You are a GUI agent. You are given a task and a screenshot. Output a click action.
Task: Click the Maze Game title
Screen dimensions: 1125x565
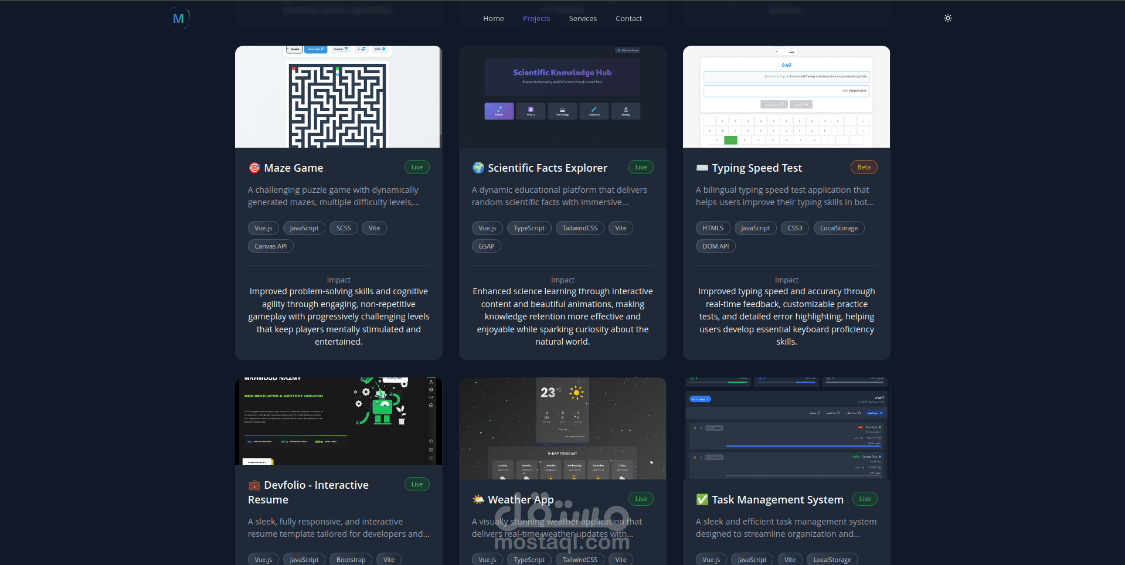tap(293, 168)
